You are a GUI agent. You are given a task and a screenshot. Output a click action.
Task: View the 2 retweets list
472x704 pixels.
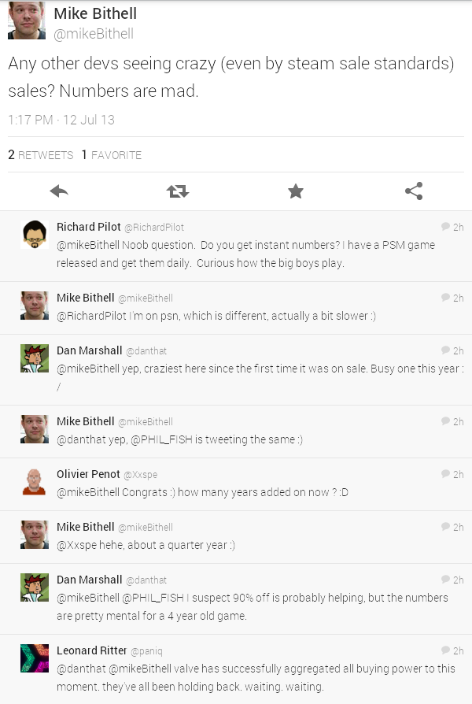[41, 155]
